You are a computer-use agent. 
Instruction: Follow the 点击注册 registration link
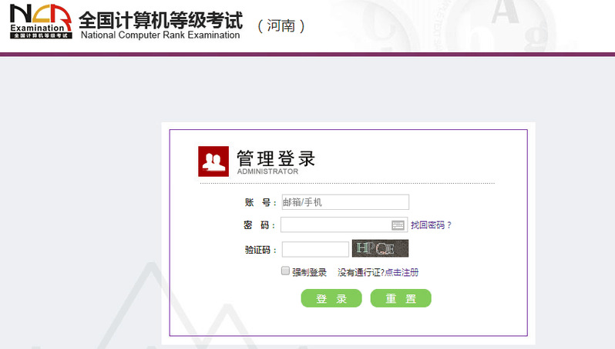click(402, 272)
